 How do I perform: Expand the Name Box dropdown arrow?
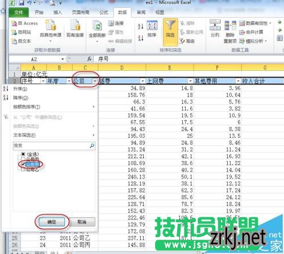62,59
